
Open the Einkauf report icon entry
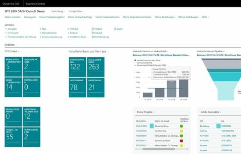click(x=97, y=33)
